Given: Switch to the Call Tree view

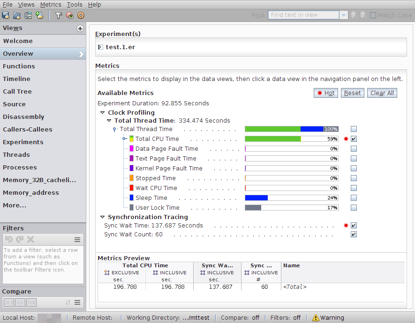Looking at the screenshot, I should click(43, 92).
